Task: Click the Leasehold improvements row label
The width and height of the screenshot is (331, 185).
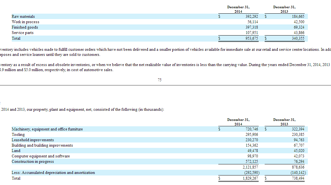Action: click(x=33, y=140)
